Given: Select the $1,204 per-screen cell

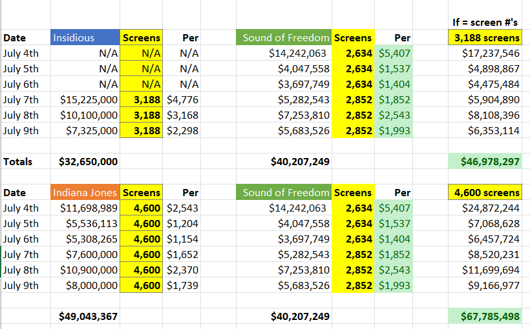Looking at the screenshot, I should (182, 224).
